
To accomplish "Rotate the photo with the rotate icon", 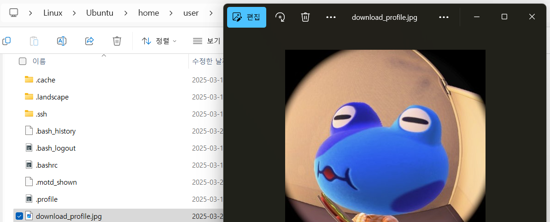I will tap(280, 17).
